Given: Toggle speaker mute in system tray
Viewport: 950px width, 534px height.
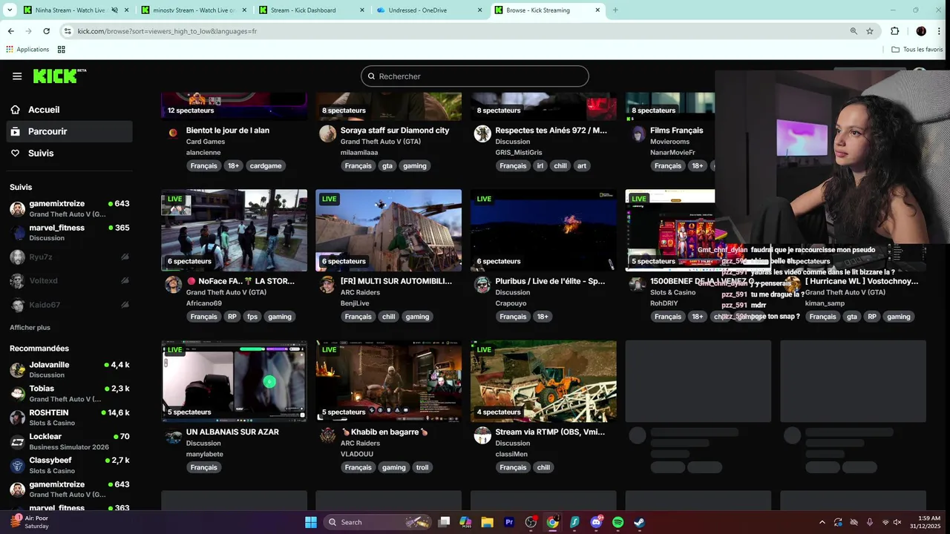Looking at the screenshot, I should tap(897, 522).
